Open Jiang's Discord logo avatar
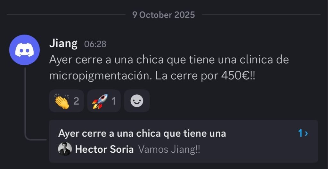Screen dimensions: 328x169 coord(24,50)
